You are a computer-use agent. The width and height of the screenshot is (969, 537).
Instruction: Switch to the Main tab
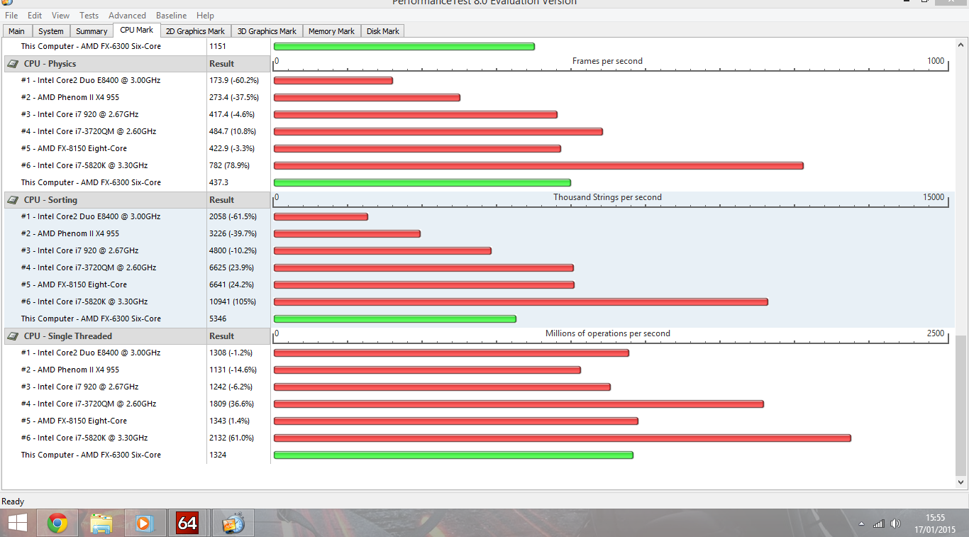[16, 31]
